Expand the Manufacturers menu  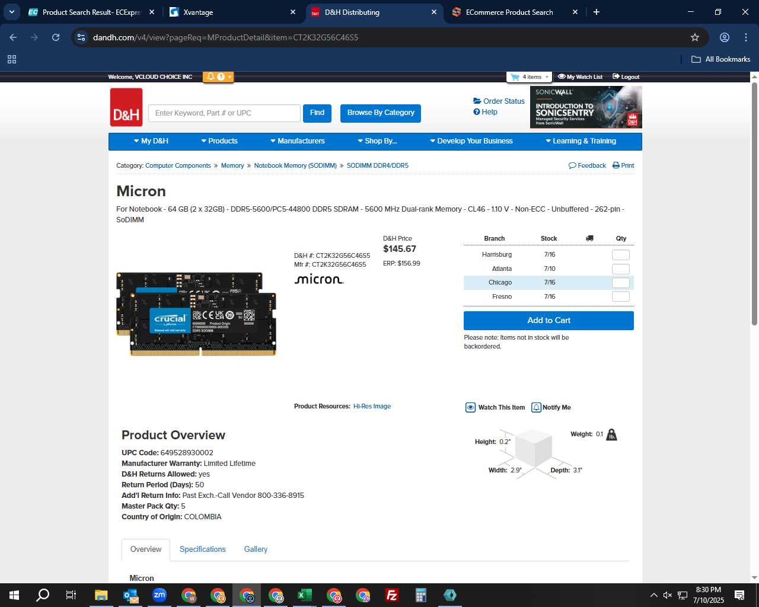298,141
